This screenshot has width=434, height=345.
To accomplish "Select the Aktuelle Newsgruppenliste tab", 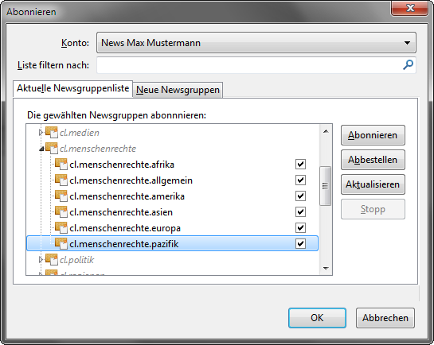I will [x=72, y=88].
